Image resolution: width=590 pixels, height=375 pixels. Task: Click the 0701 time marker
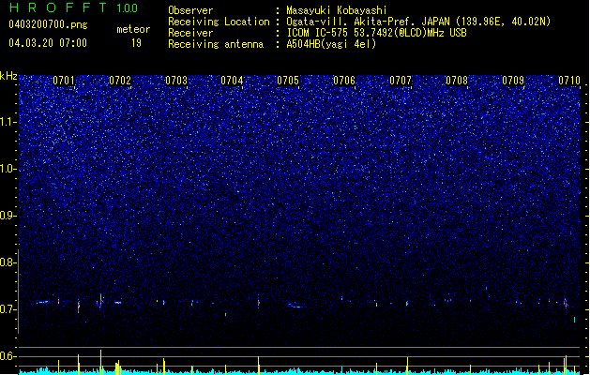pyautogui.click(x=64, y=81)
